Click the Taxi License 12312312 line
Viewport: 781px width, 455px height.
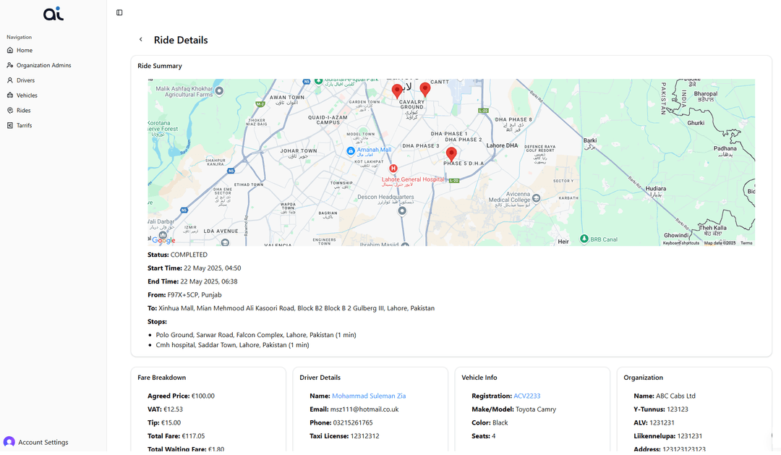pos(344,435)
